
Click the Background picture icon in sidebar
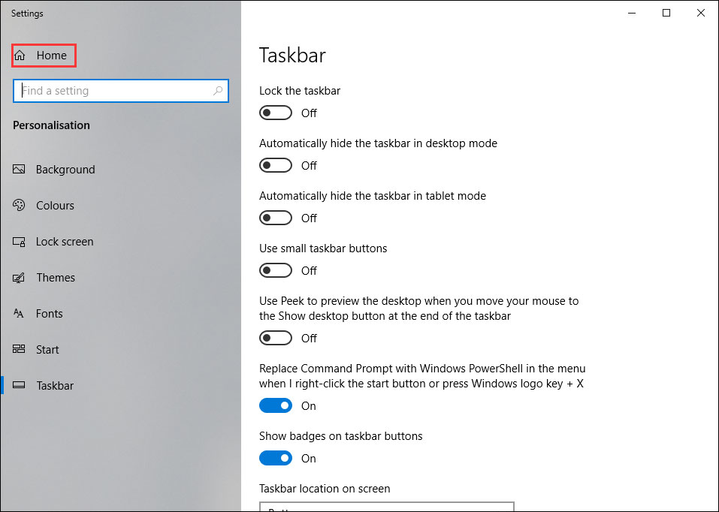(19, 169)
